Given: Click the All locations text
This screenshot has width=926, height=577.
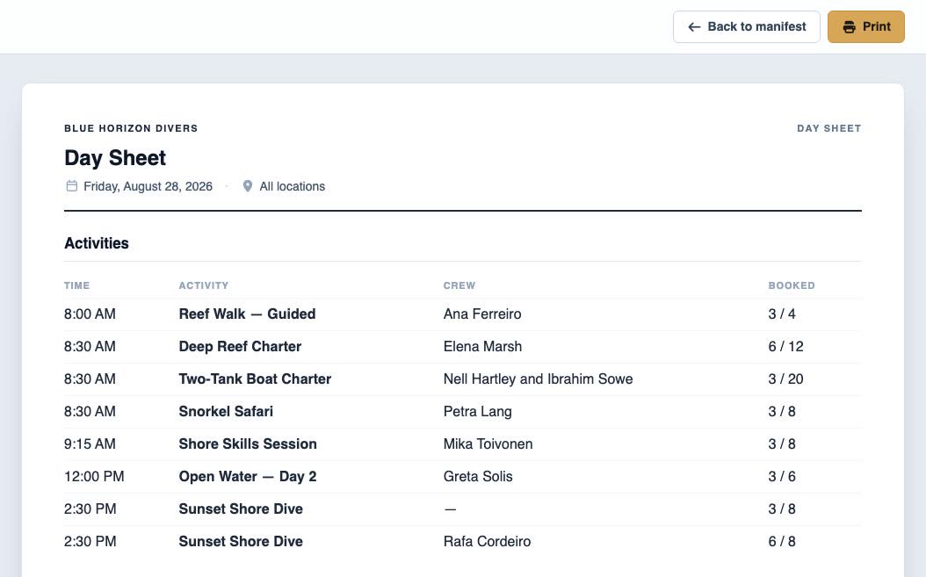Looking at the screenshot, I should click(293, 186).
